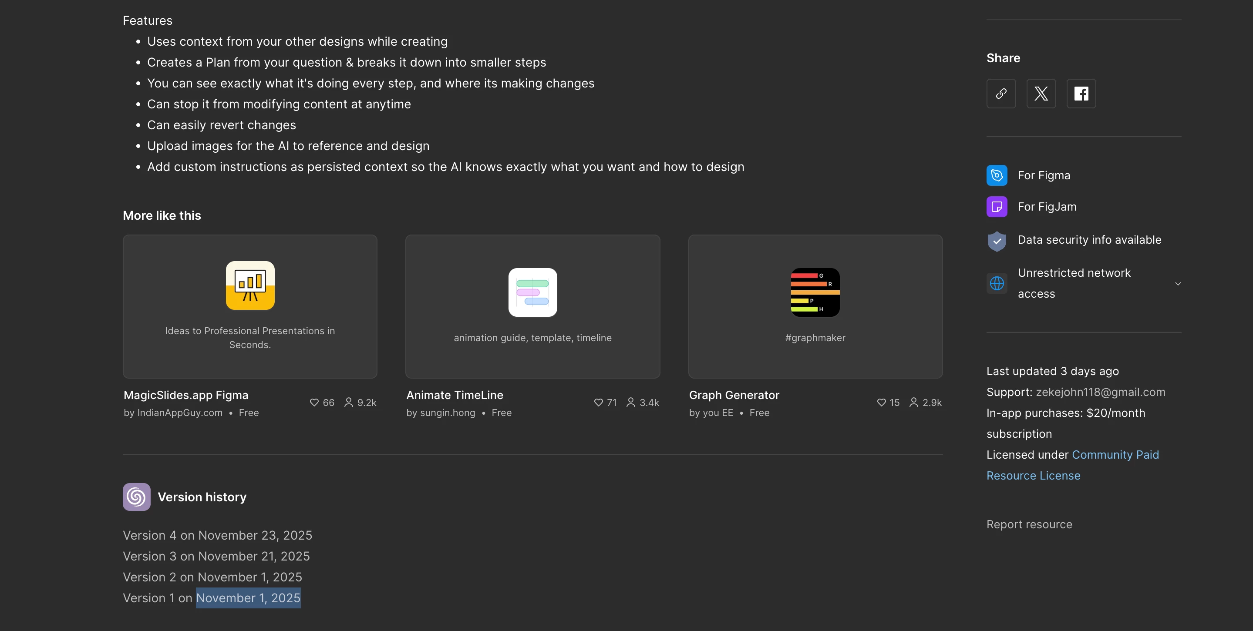
Task: Click heart icon on Animate TimeLine
Action: click(x=598, y=403)
